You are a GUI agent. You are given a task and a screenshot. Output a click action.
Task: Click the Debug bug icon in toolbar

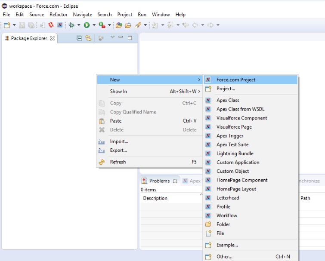pos(71,25)
